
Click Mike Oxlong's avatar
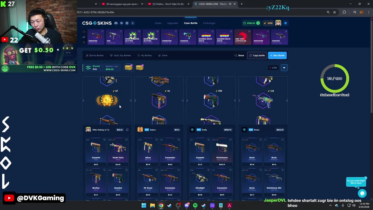[88, 130]
